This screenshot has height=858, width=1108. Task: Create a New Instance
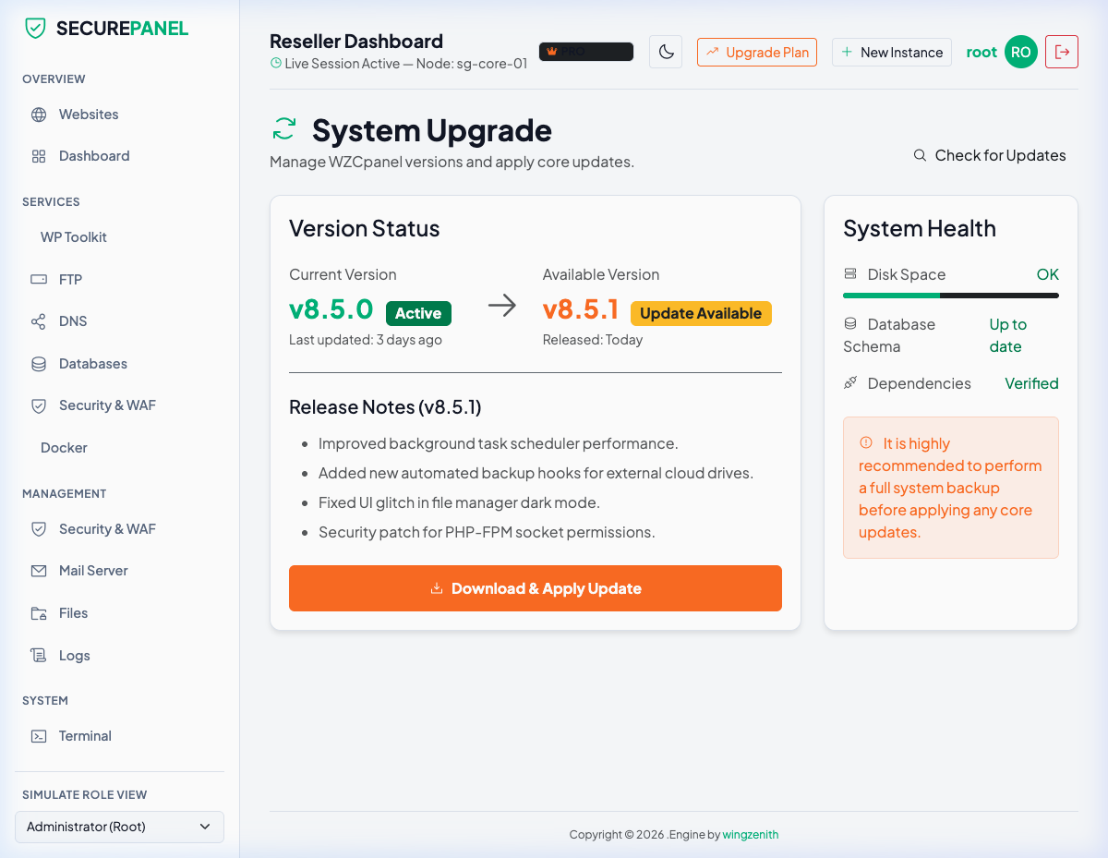[892, 52]
